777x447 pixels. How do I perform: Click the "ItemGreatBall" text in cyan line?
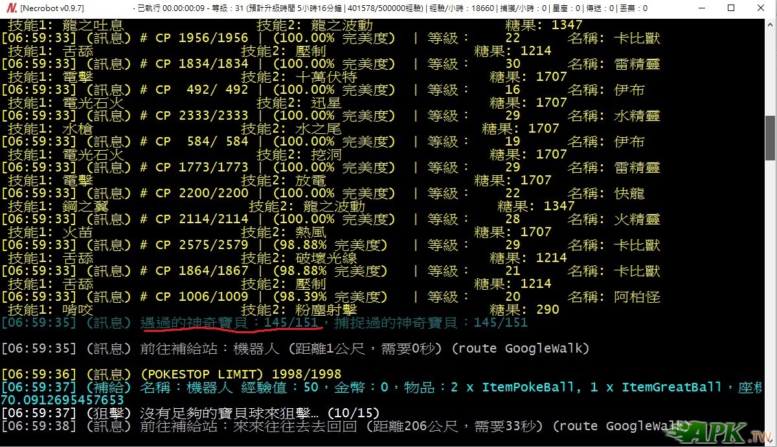tap(671, 387)
